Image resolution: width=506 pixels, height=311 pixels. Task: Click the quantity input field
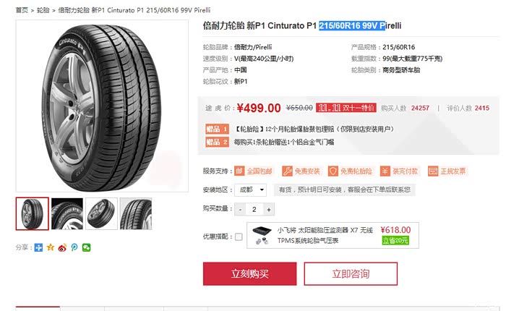point(254,210)
